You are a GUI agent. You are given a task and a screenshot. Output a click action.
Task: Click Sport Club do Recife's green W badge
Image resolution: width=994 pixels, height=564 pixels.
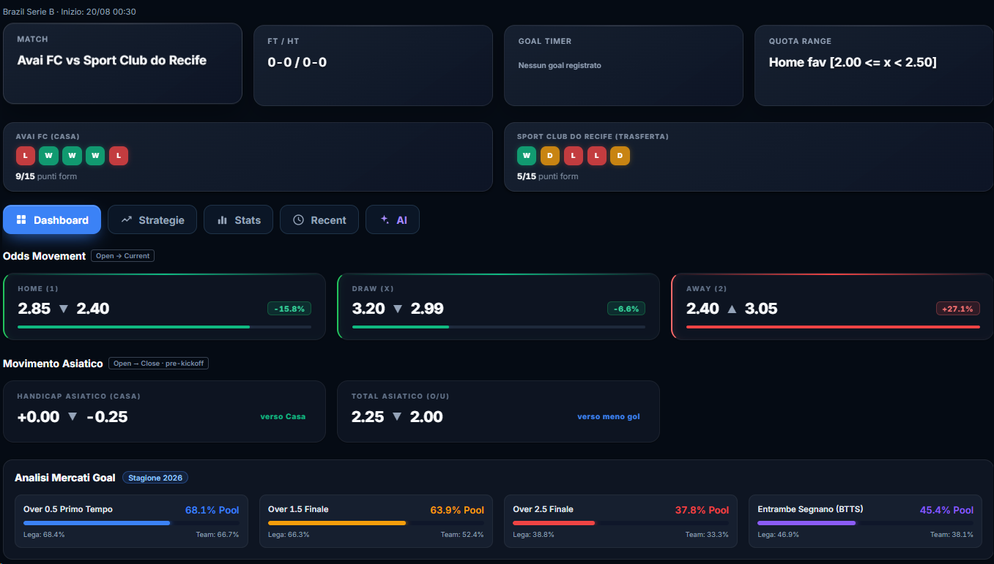coord(527,155)
